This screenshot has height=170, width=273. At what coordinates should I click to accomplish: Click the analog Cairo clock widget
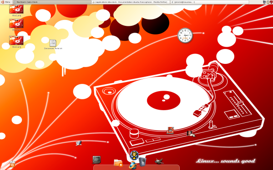tap(185, 35)
